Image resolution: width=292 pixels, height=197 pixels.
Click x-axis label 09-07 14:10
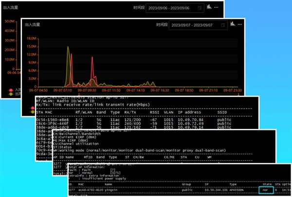pyautogui.click(x=136, y=90)
